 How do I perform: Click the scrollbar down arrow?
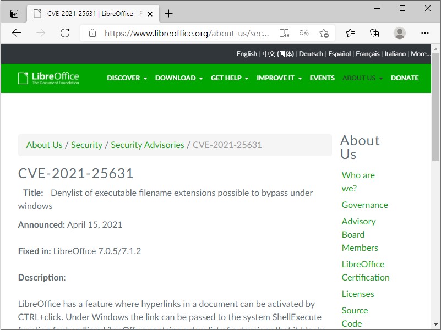click(x=435, y=325)
